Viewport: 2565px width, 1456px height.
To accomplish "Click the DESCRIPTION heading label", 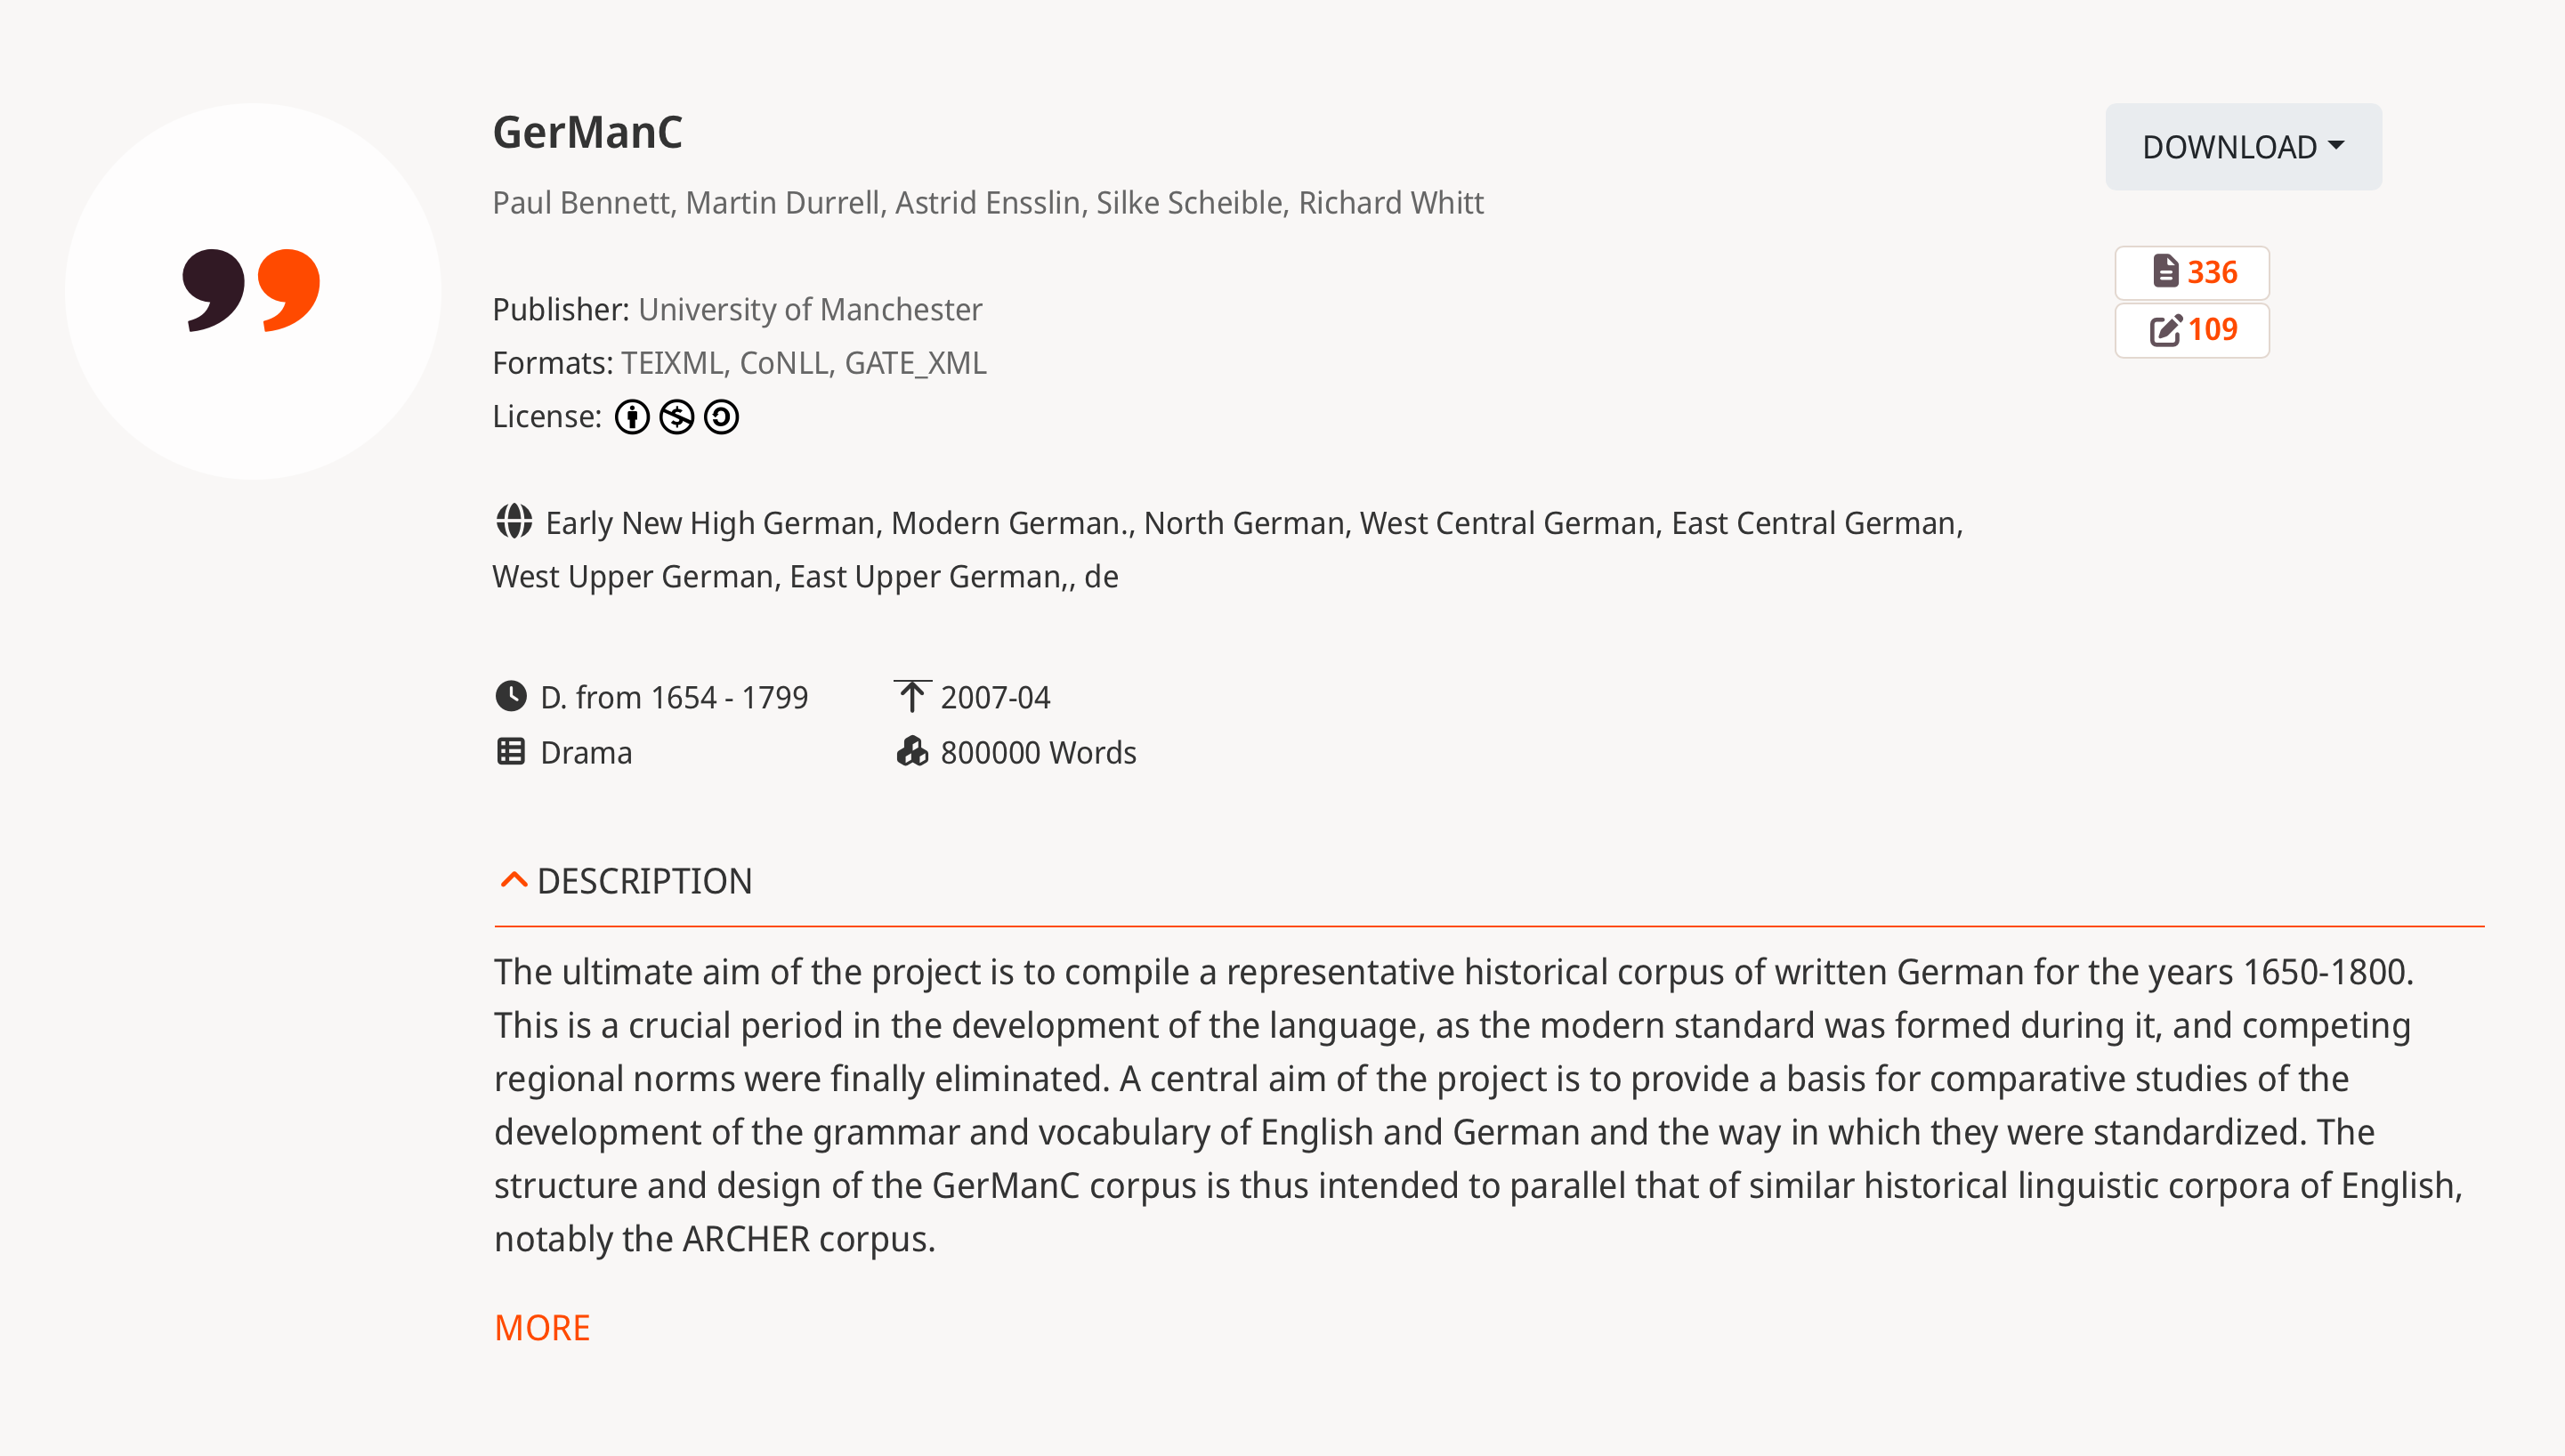I will click(x=644, y=881).
